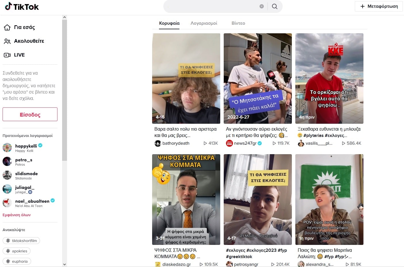This screenshot has width=404, height=267.
Task: Open petro_s avatar
Action: point(7,161)
